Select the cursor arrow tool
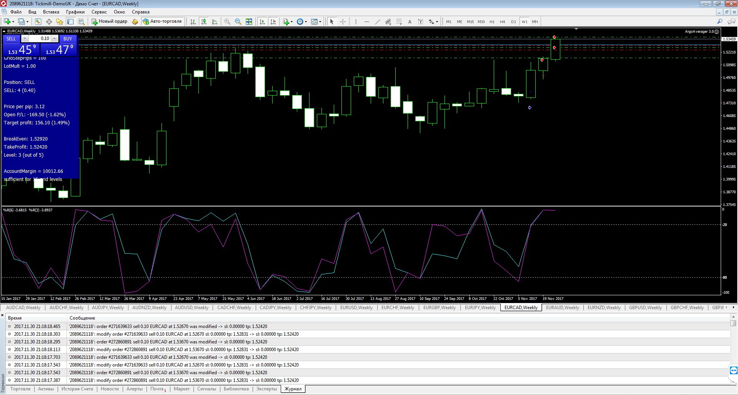Image resolution: width=738 pixels, height=395 pixels. pyautogui.click(x=332, y=22)
